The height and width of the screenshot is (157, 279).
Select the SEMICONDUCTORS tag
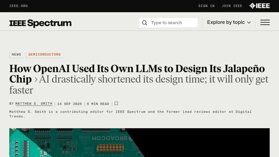(x=44, y=55)
